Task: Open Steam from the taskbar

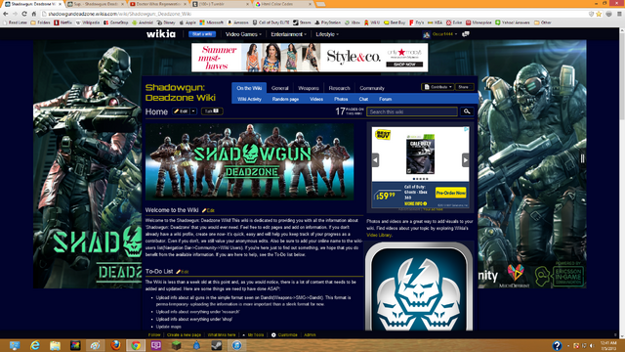Action: point(217,345)
